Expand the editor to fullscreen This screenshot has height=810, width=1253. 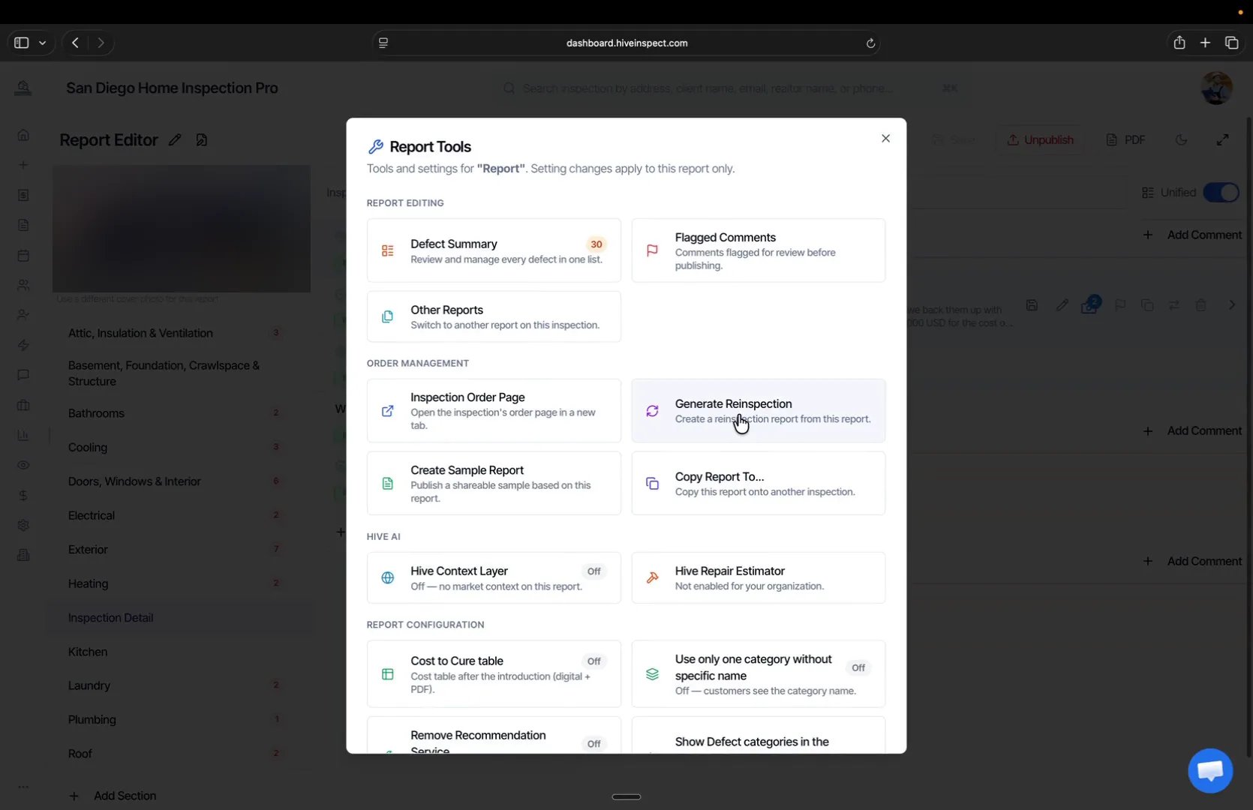pyautogui.click(x=1222, y=140)
